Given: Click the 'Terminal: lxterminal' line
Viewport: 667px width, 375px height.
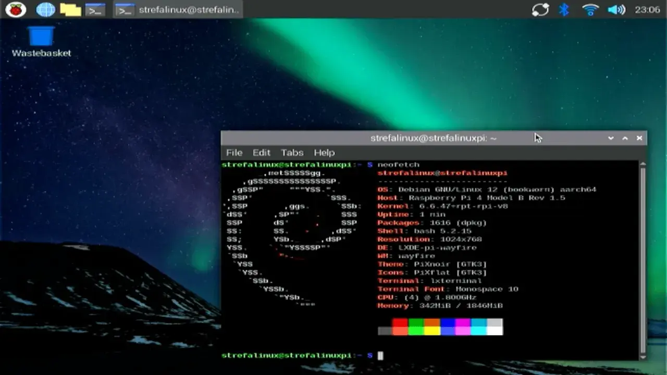Looking at the screenshot, I should [x=429, y=281].
